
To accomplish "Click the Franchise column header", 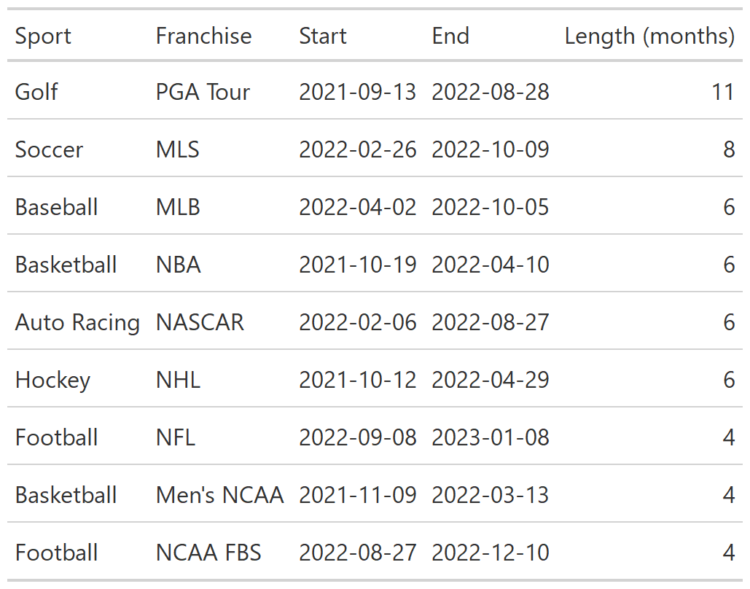I will [x=204, y=36].
